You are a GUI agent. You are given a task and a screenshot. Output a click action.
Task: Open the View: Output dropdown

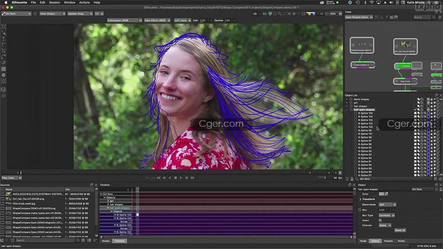tap(52, 14)
